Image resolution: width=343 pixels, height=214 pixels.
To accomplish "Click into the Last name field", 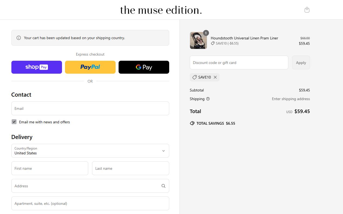I will click(130, 168).
